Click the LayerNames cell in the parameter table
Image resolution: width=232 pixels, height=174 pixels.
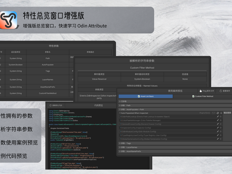(48, 79)
